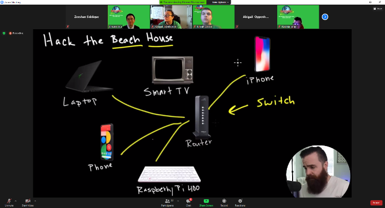
Task: Open the Reactions menu
Action: point(240,202)
